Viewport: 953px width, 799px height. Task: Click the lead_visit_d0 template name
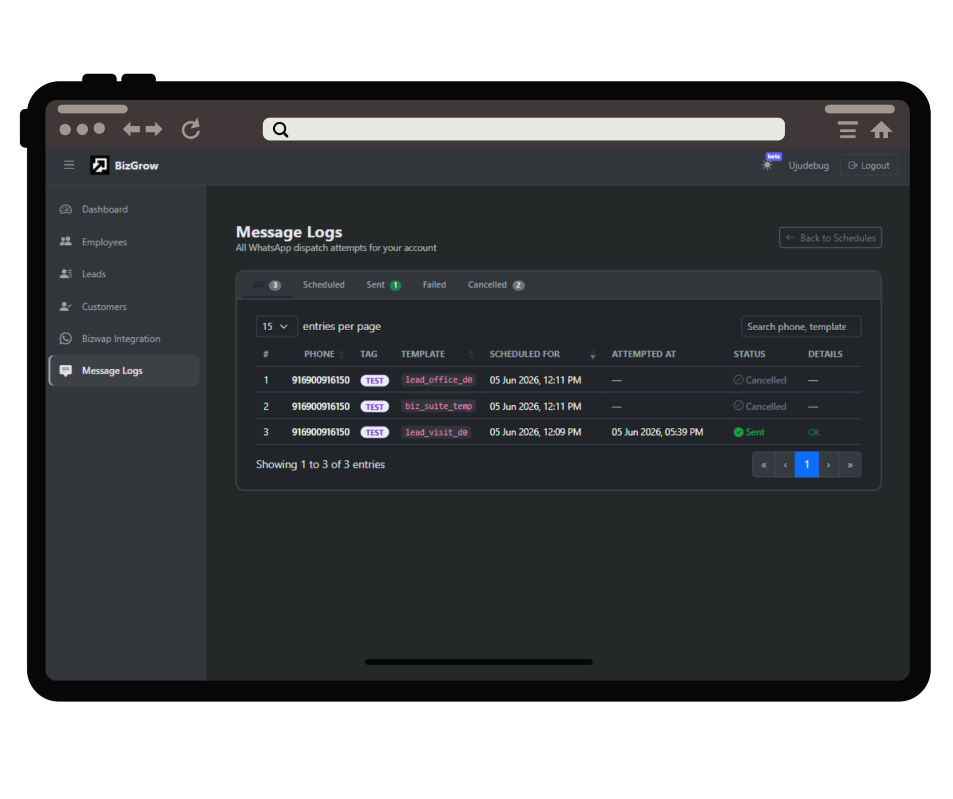pyautogui.click(x=436, y=432)
